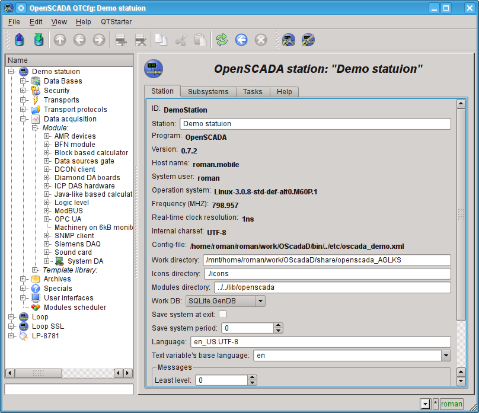Switch to the Subsystems tab
The image size is (479, 413).
coord(208,92)
